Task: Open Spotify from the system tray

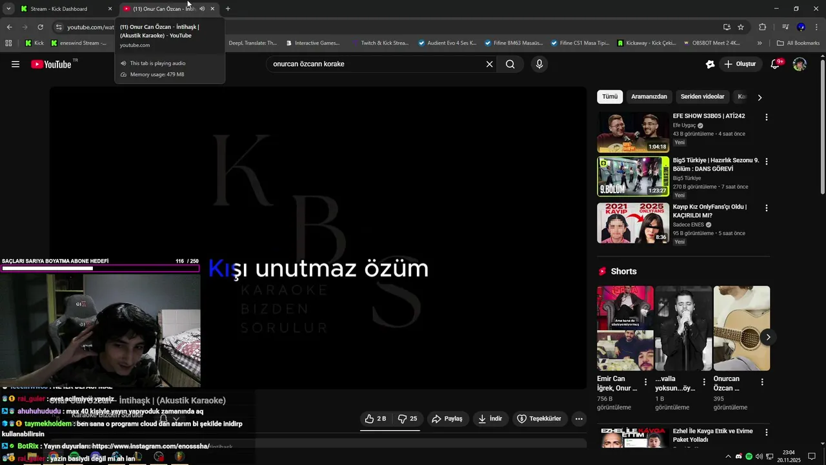Action: tap(749, 457)
